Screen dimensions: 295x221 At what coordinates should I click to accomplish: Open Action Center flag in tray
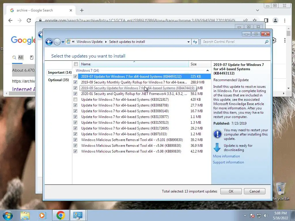pos(252,216)
